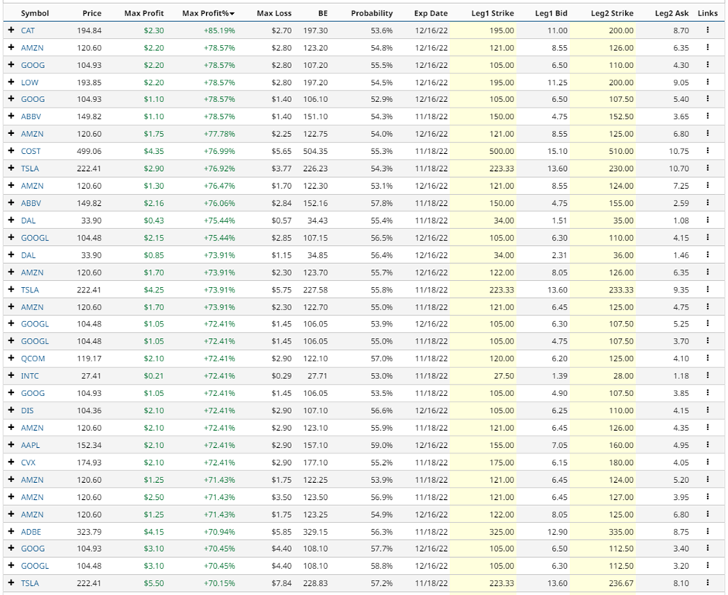Image resolution: width=728 pixels, height=595 pixels.
Task: Open links menu for AMZN row with BE 123.70
Action: coord(708,272)
